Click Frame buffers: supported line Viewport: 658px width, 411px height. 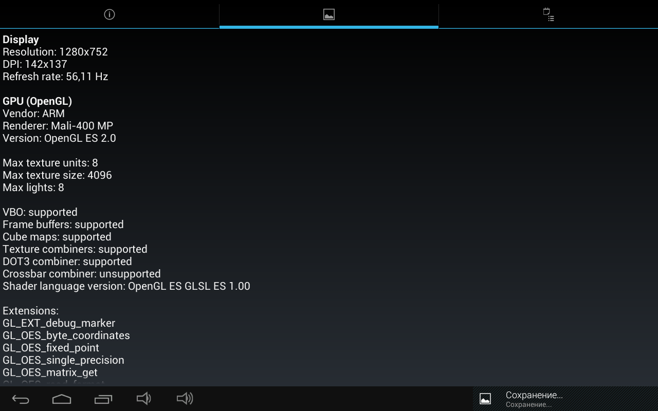click(x=63, y=225)
